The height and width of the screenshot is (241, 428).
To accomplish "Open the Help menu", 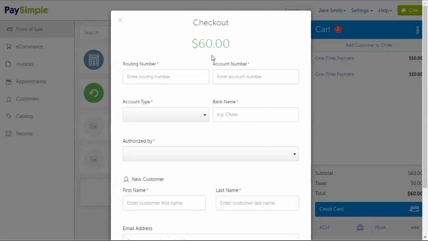I will (x=385, y=10).
